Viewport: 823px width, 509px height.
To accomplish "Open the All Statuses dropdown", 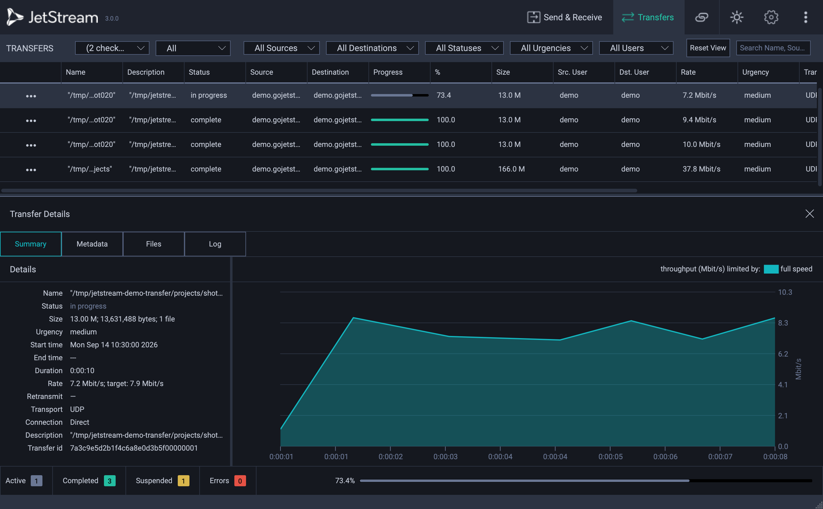I will 464,48.
